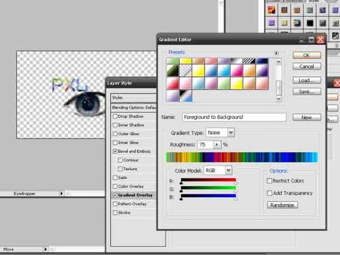Open the Gradient Overlay settings label
The image size is (340, 255).
click(135, 195)
